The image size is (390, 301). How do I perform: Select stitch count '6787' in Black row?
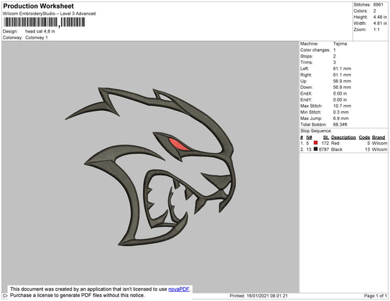(x=324, y=149)
